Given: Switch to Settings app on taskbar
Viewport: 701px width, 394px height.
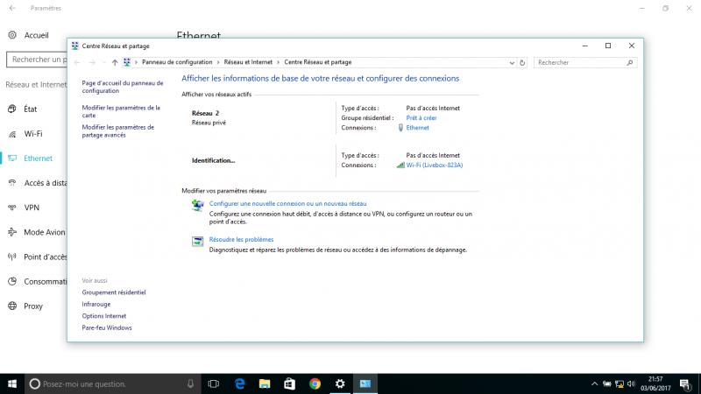Looking at the screenshot, I should pyautogui.click(x=340, y=383).
